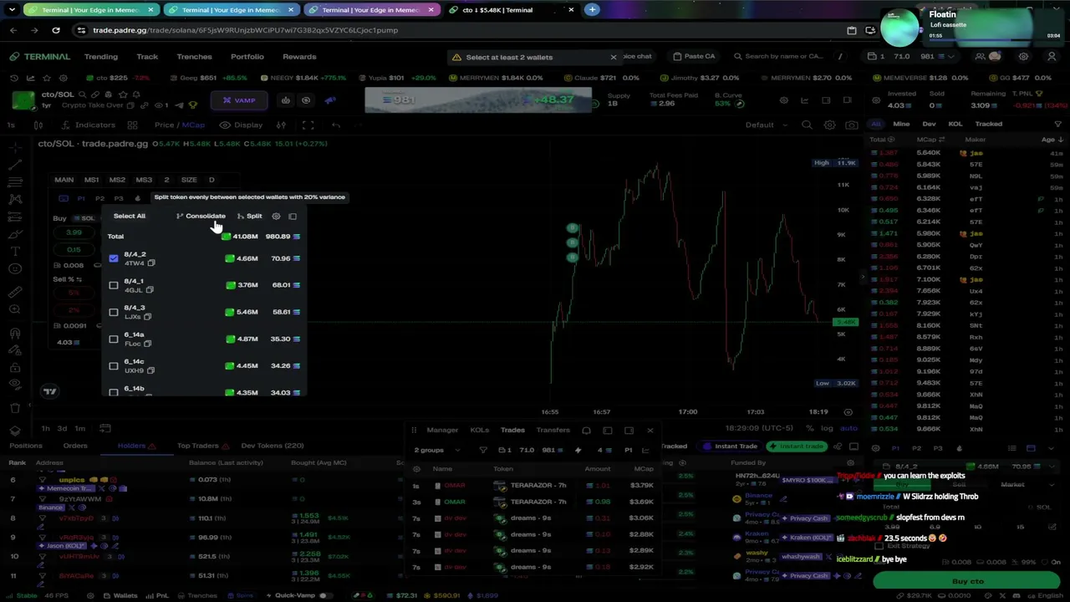Enter chart fullscreen mode

point(308,125)
